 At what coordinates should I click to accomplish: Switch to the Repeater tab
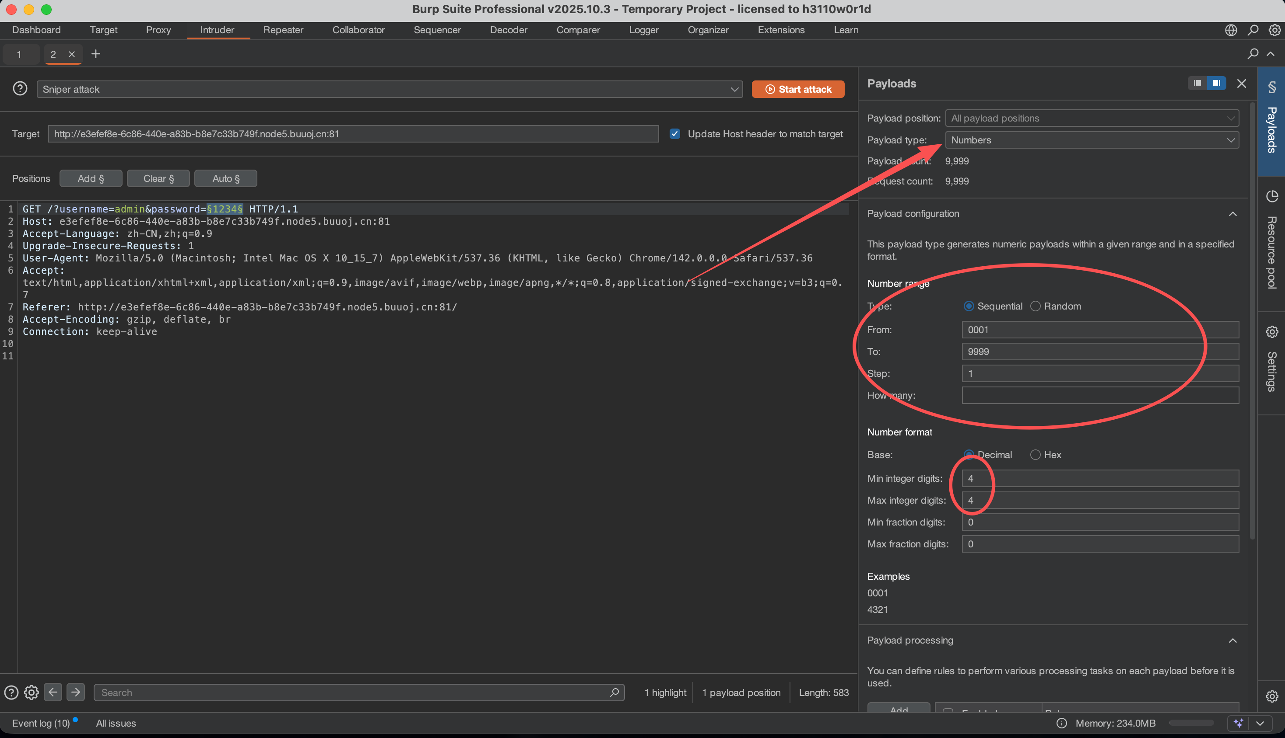click(283, 30)
